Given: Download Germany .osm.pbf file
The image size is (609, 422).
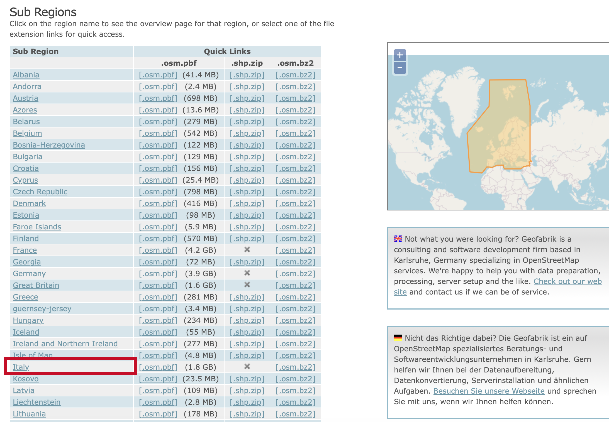Looking at the screenshot, I should click(x=158, y=274).
